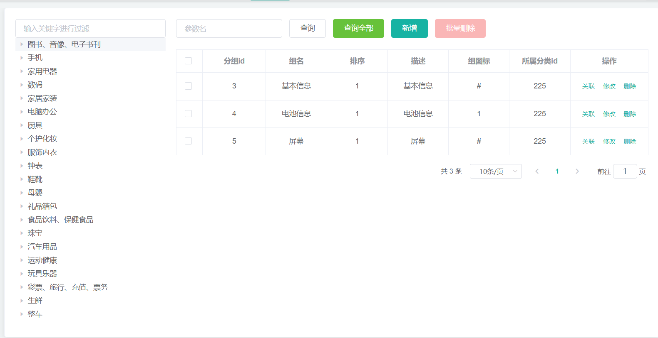Click 修改 link in 基本信息 row

(609, 86)
